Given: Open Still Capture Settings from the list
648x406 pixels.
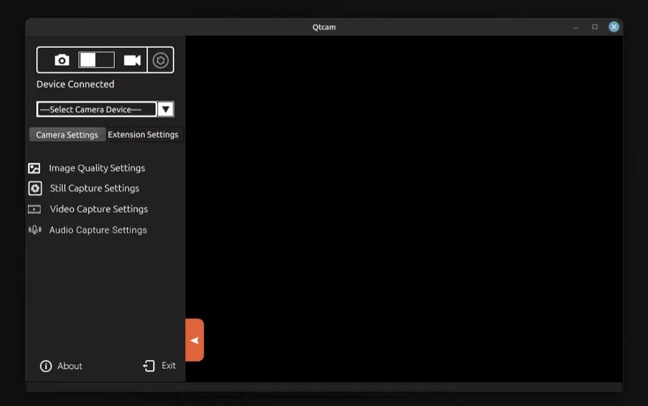Looking at the screenshot, I should (x=95, y=188).
